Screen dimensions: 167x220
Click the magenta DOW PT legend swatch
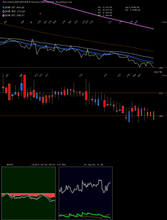pyautogui.click(x=3, y=15)
